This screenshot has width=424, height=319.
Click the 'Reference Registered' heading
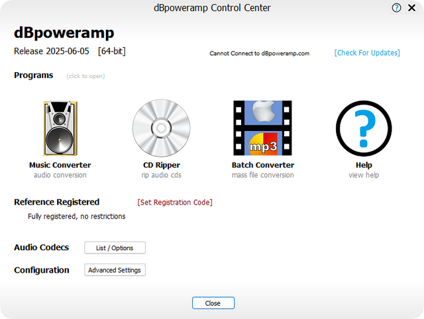57,202
